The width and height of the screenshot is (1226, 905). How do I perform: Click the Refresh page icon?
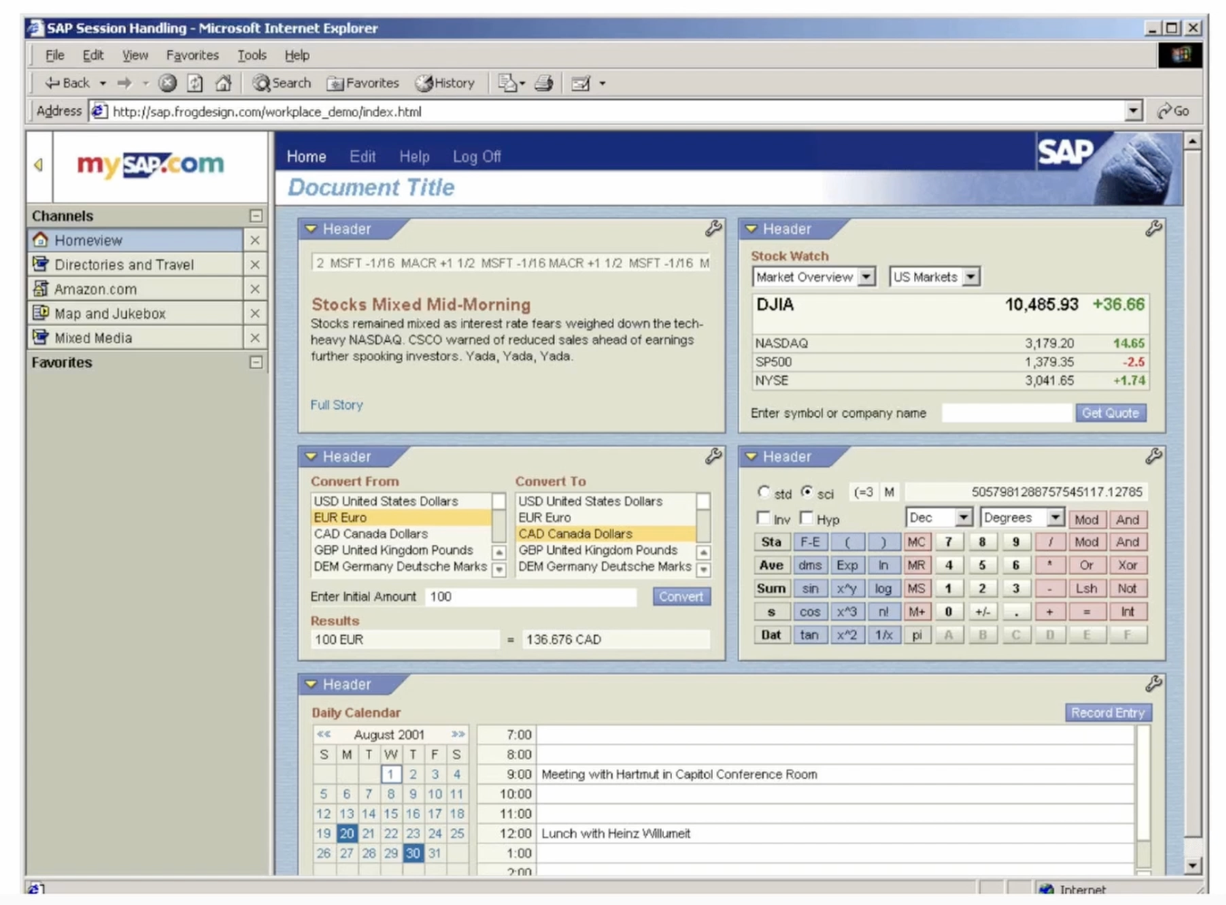coord(195,83)
